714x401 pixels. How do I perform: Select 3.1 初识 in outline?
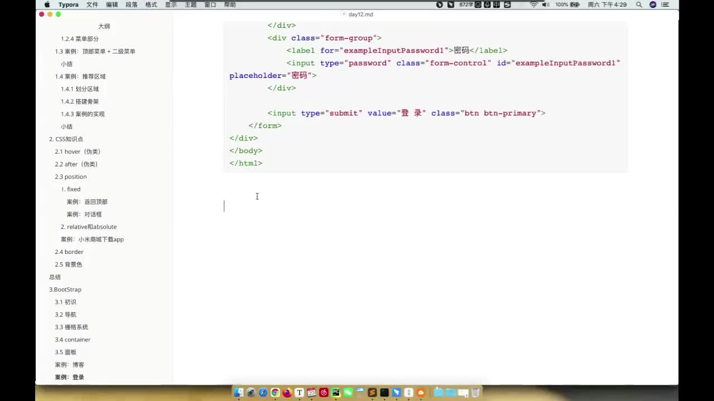coord(65,302)
